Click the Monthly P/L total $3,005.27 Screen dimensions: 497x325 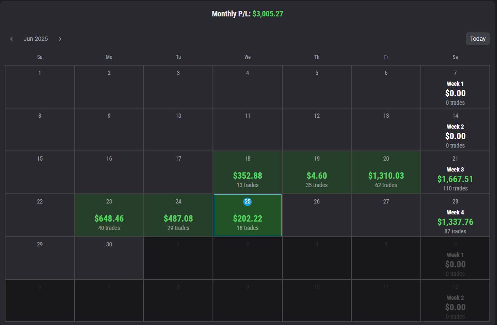tap(268, 14)
